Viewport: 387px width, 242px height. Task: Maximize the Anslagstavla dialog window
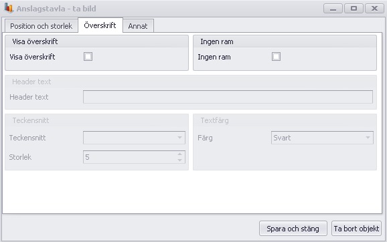(x=354, y=9)
